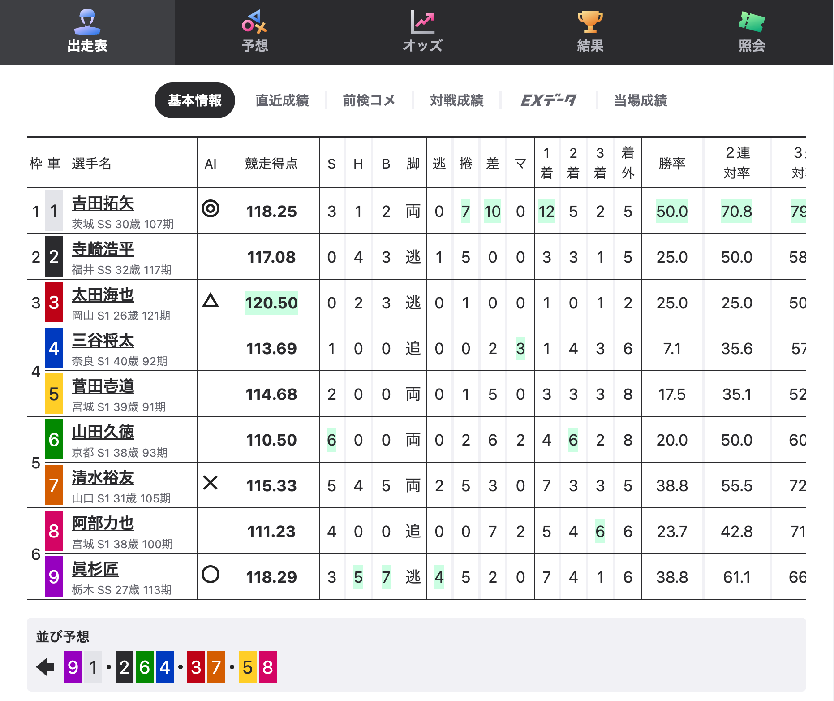Viewport: 834px width, 701px height.
Task: Open rider profile 菅田壱道
Action: (x=103, y=386)
